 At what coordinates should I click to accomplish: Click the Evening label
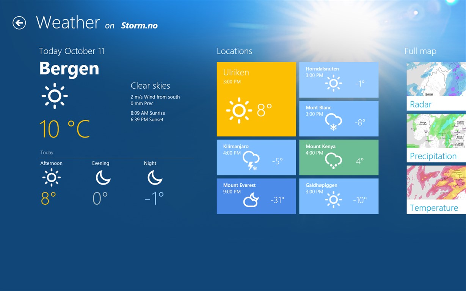(100, 163)
